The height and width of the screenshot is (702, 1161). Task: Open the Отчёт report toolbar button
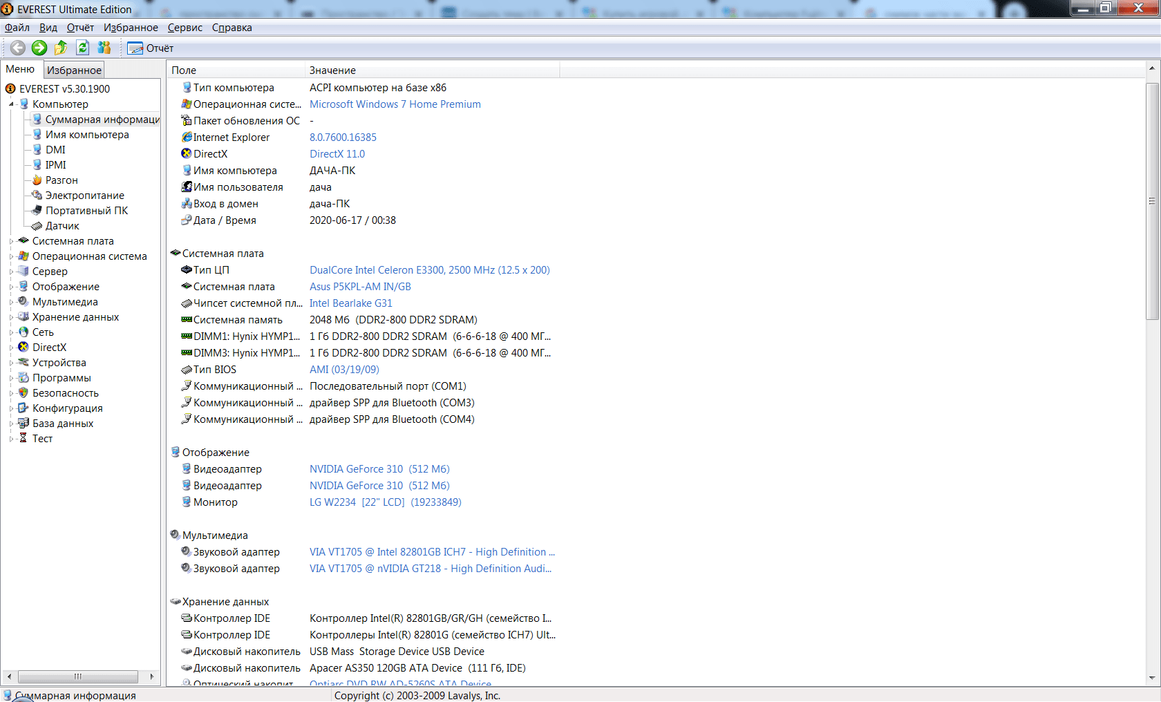click(151, 48)
